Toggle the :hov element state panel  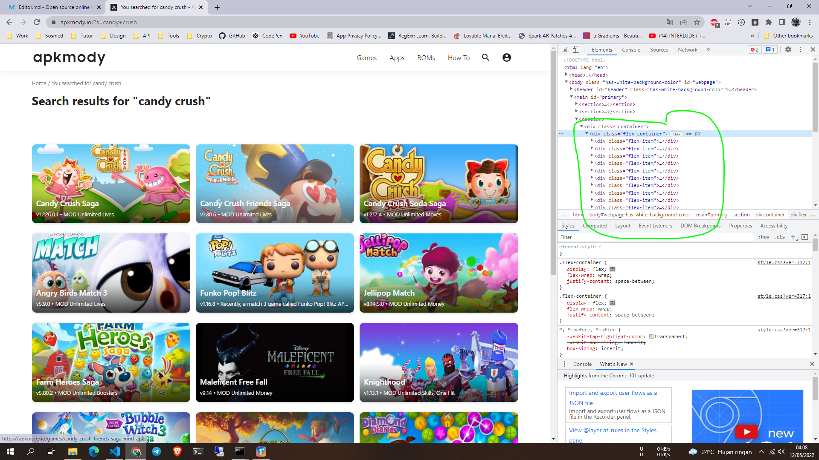tap(764, 237)
